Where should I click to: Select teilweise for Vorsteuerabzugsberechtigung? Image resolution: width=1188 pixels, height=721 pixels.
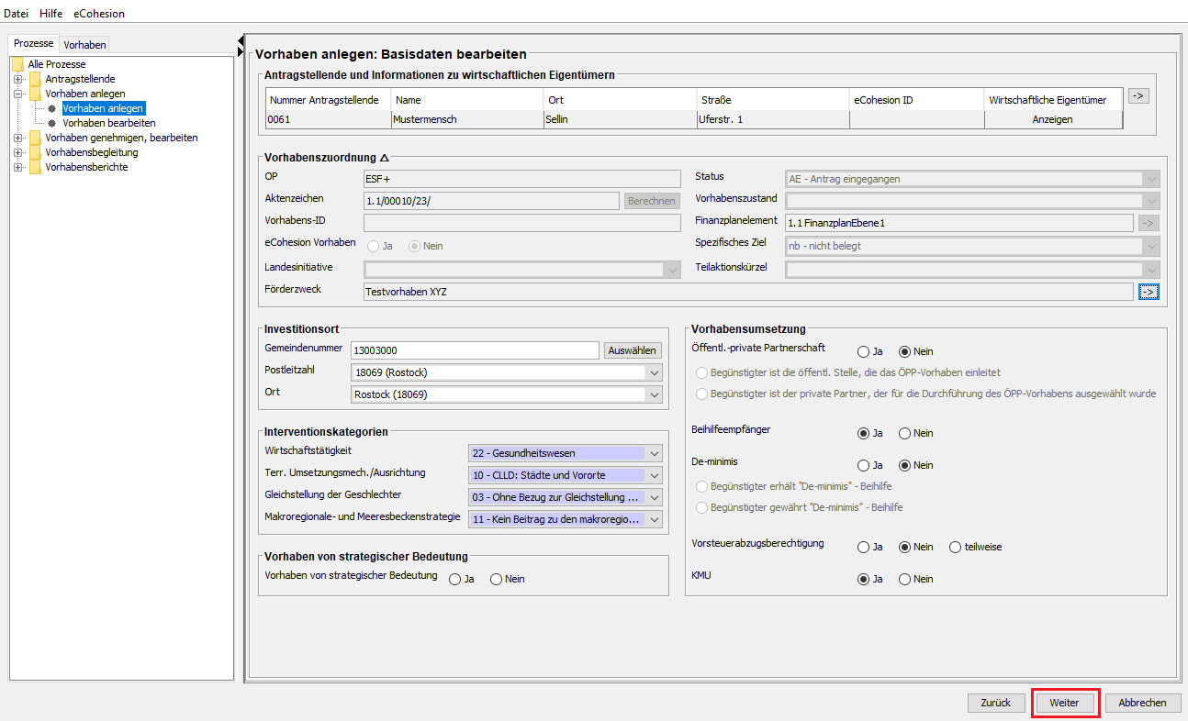click(956, 547)
